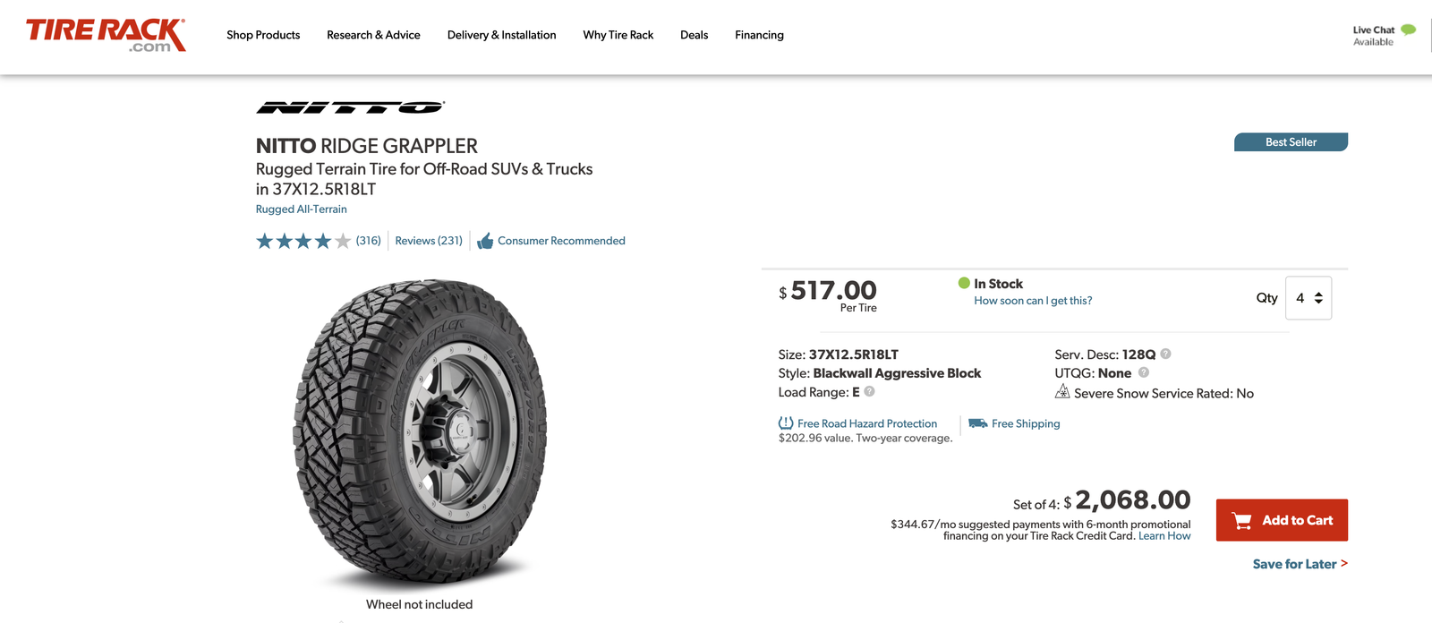This screenshot has height=623, width=1432.
Task: Click the Nitto brand logo
Action: point(350,107)
